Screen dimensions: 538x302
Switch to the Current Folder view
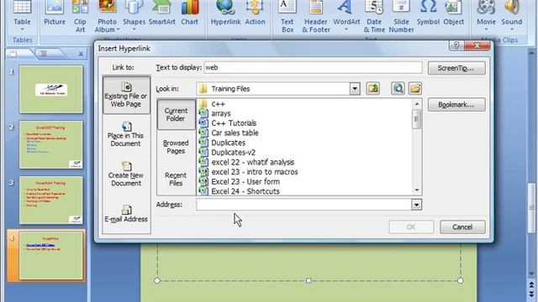point(176,114)
